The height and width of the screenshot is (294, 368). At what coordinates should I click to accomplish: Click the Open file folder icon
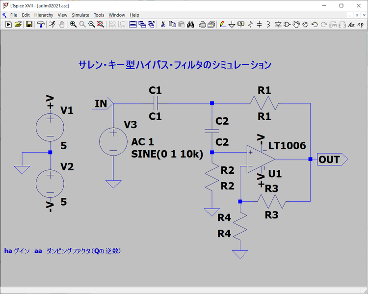coord(18,24)
